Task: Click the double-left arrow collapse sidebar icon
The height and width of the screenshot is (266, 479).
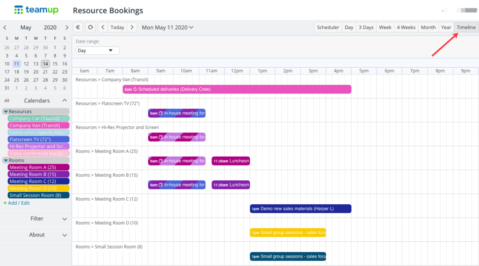Action: 78,27
